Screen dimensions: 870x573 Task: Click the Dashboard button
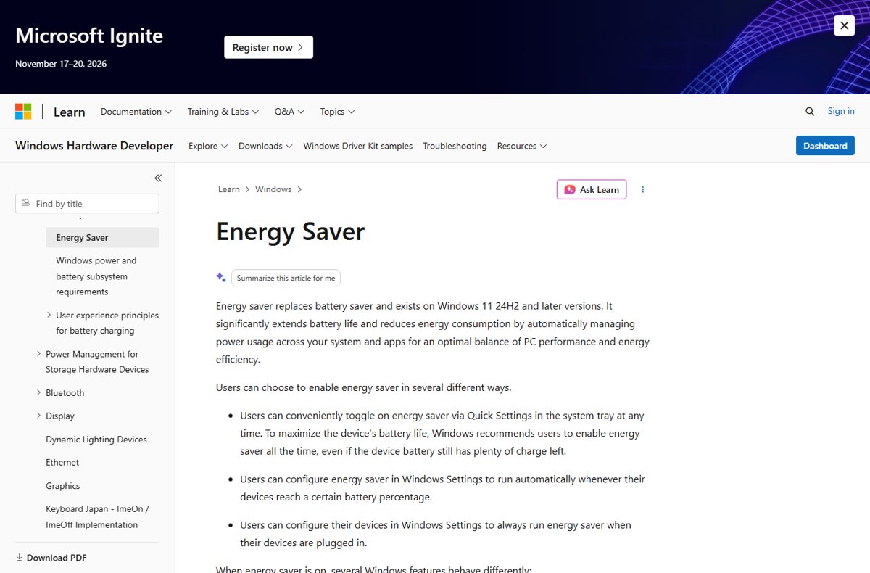click(x=825, y=146)
